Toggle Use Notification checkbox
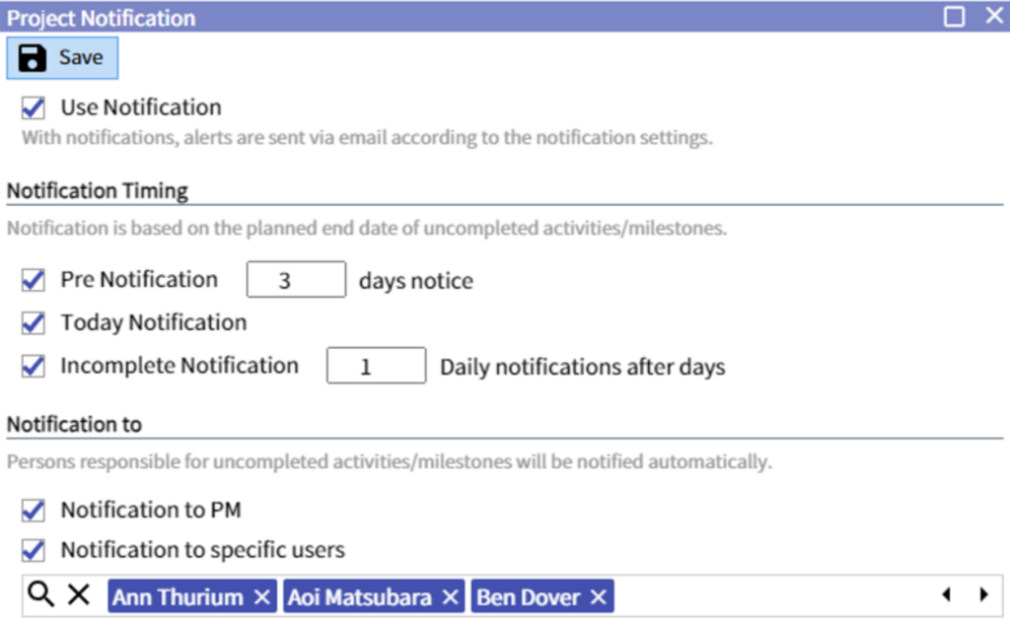This screenshot has height=622, width=1010. (x=33, y=107)
